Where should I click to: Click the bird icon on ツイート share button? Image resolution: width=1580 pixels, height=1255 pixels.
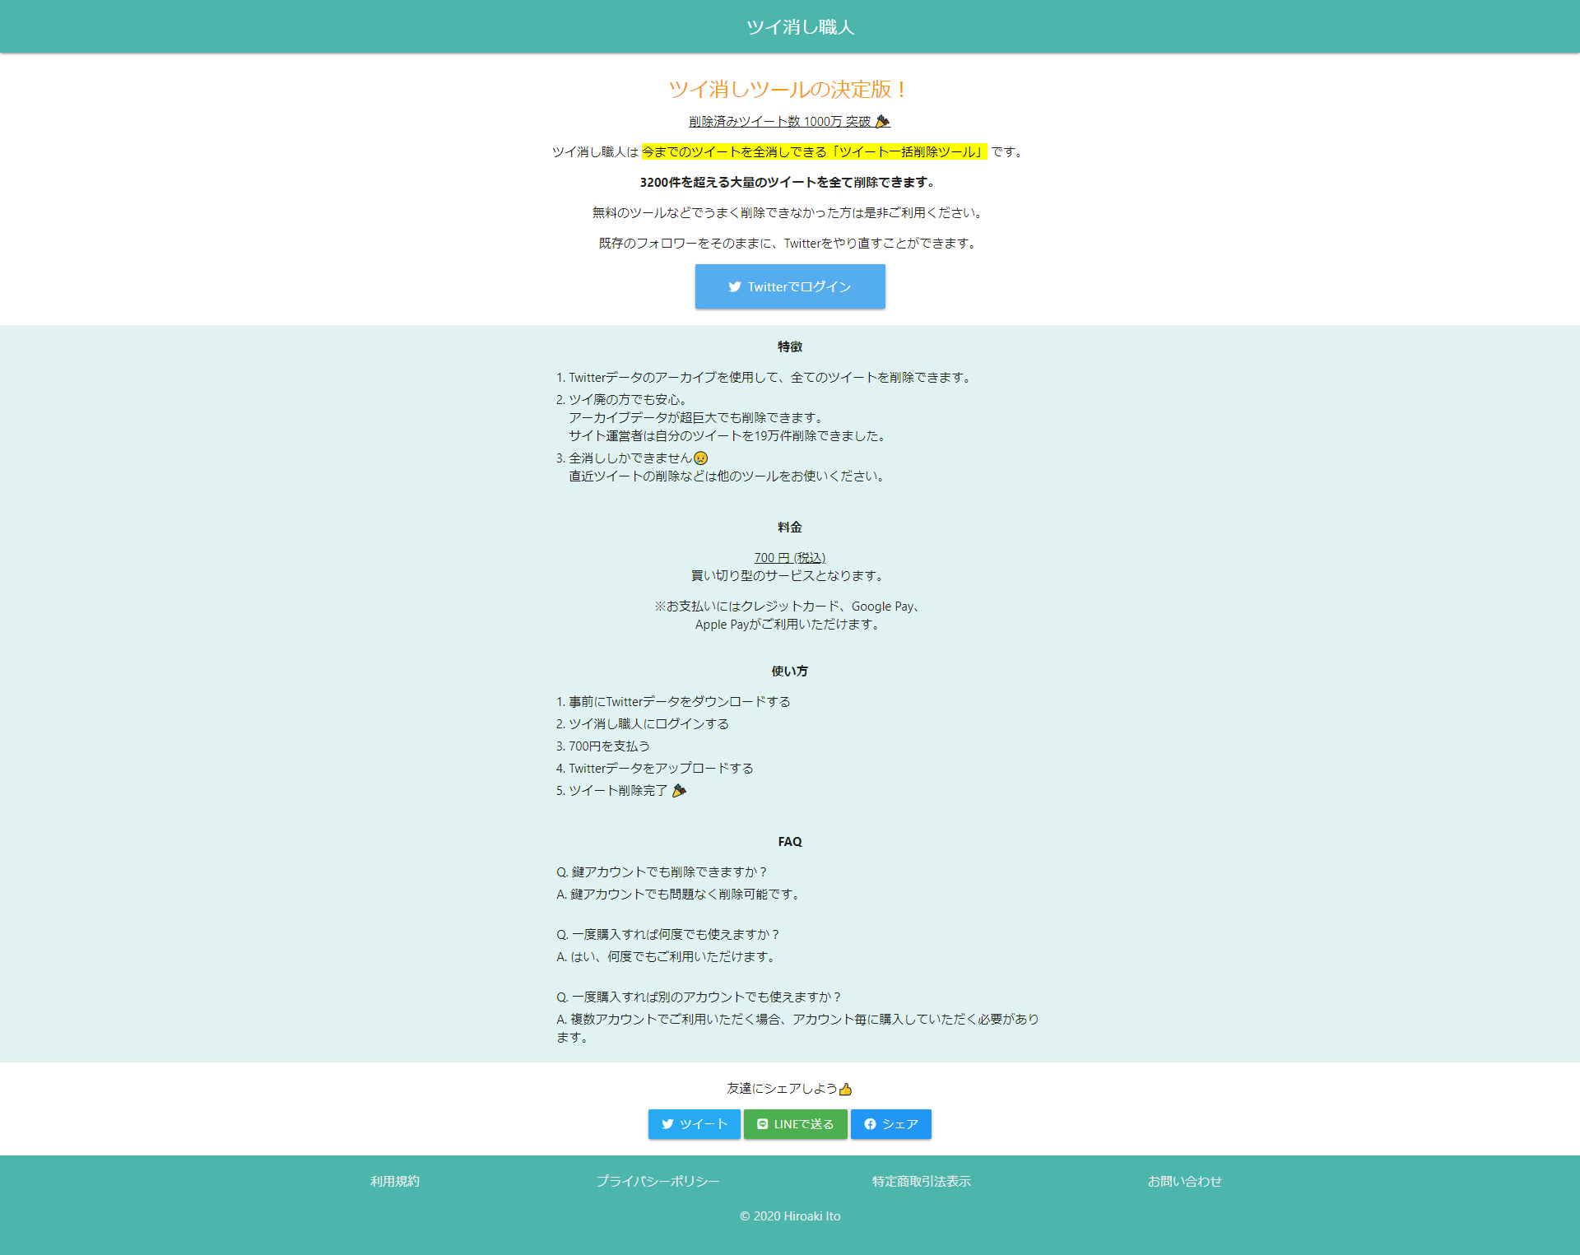pyautogui.click(x=667, y=1124)
